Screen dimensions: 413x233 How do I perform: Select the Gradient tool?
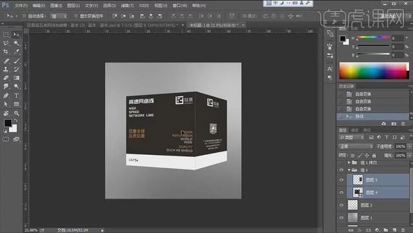[x=16, y=77]
